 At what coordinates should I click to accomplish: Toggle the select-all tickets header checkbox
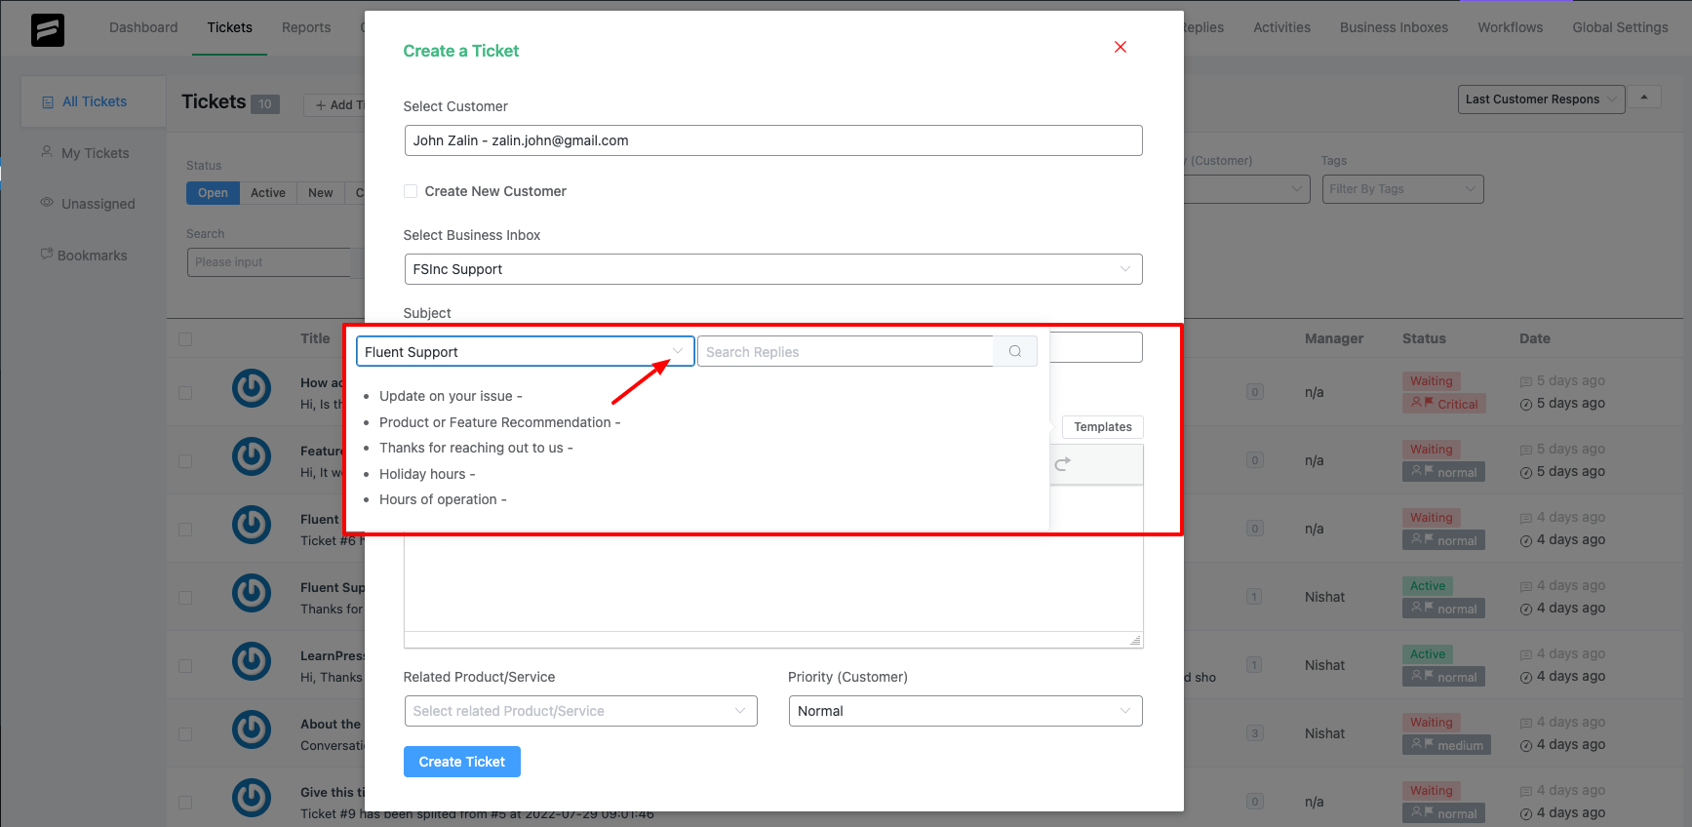click(x=185, y=339)
